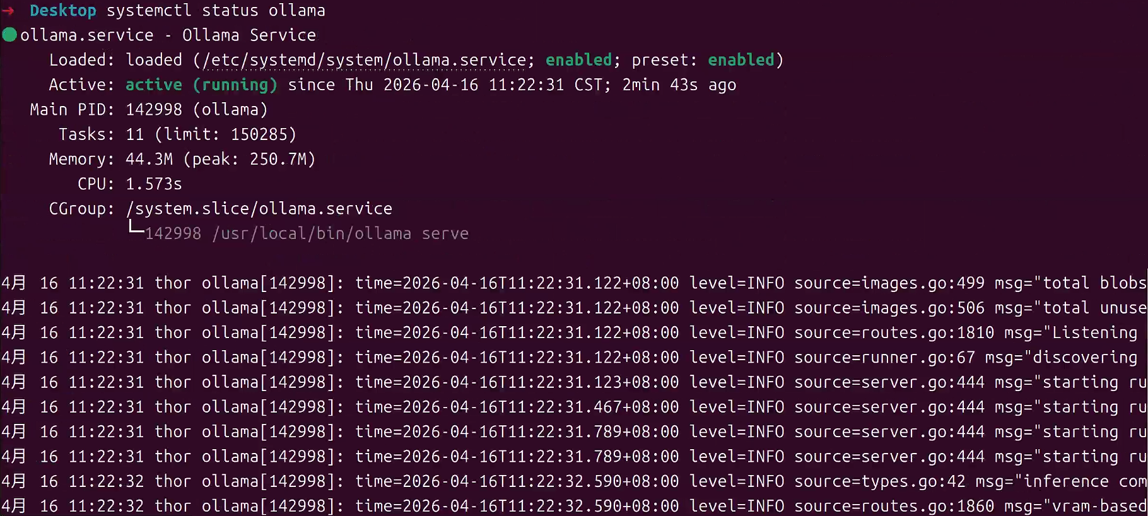Screen dimensions: 1148x516
Task: Click the /system.slice/ollama.service cgroup path
Action: 259,209
